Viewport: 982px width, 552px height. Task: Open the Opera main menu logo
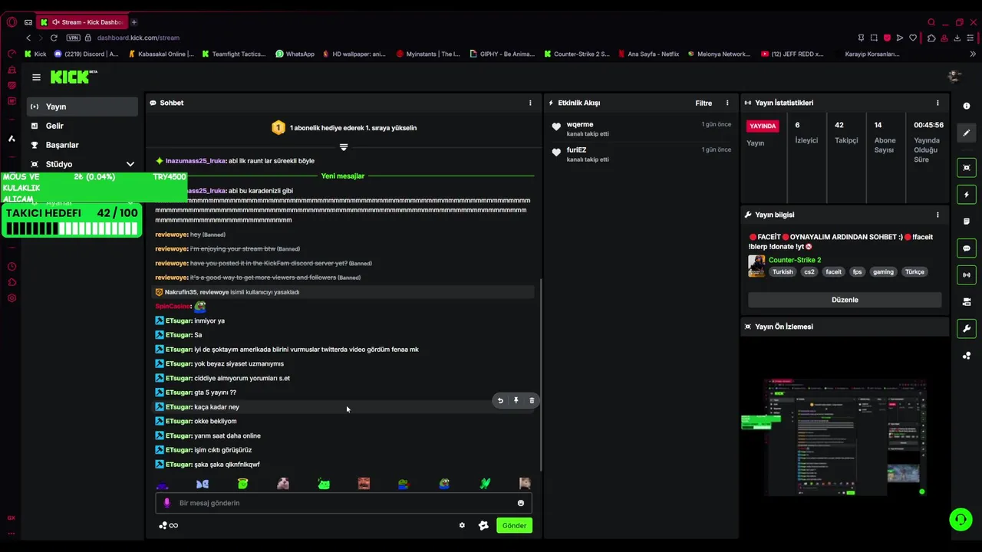tap(12, 22)
